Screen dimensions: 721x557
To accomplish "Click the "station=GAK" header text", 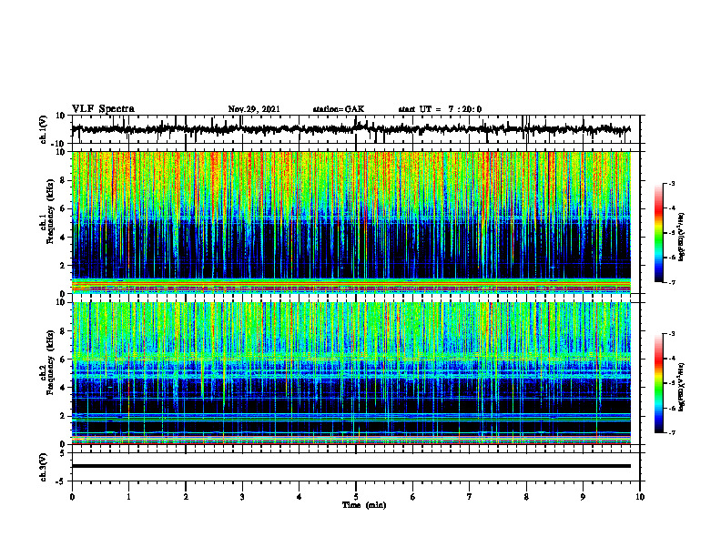I will click(339, 109).
